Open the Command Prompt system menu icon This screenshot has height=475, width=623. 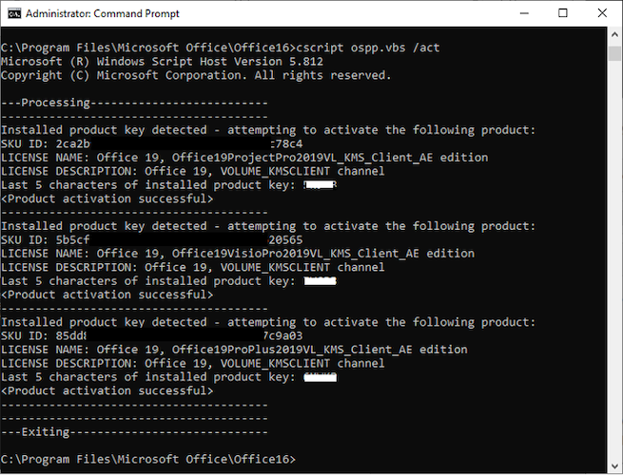[x=13, y=13]
